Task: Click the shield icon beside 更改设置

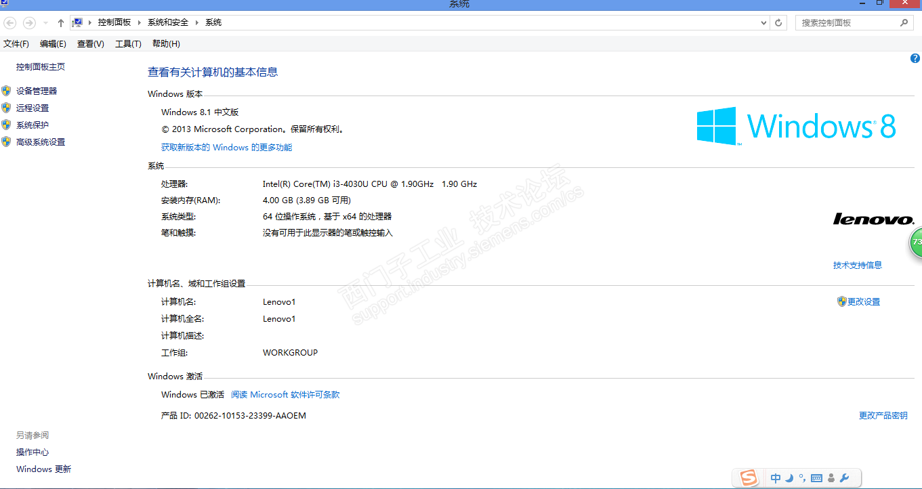Action: click(x=842, y=301)
